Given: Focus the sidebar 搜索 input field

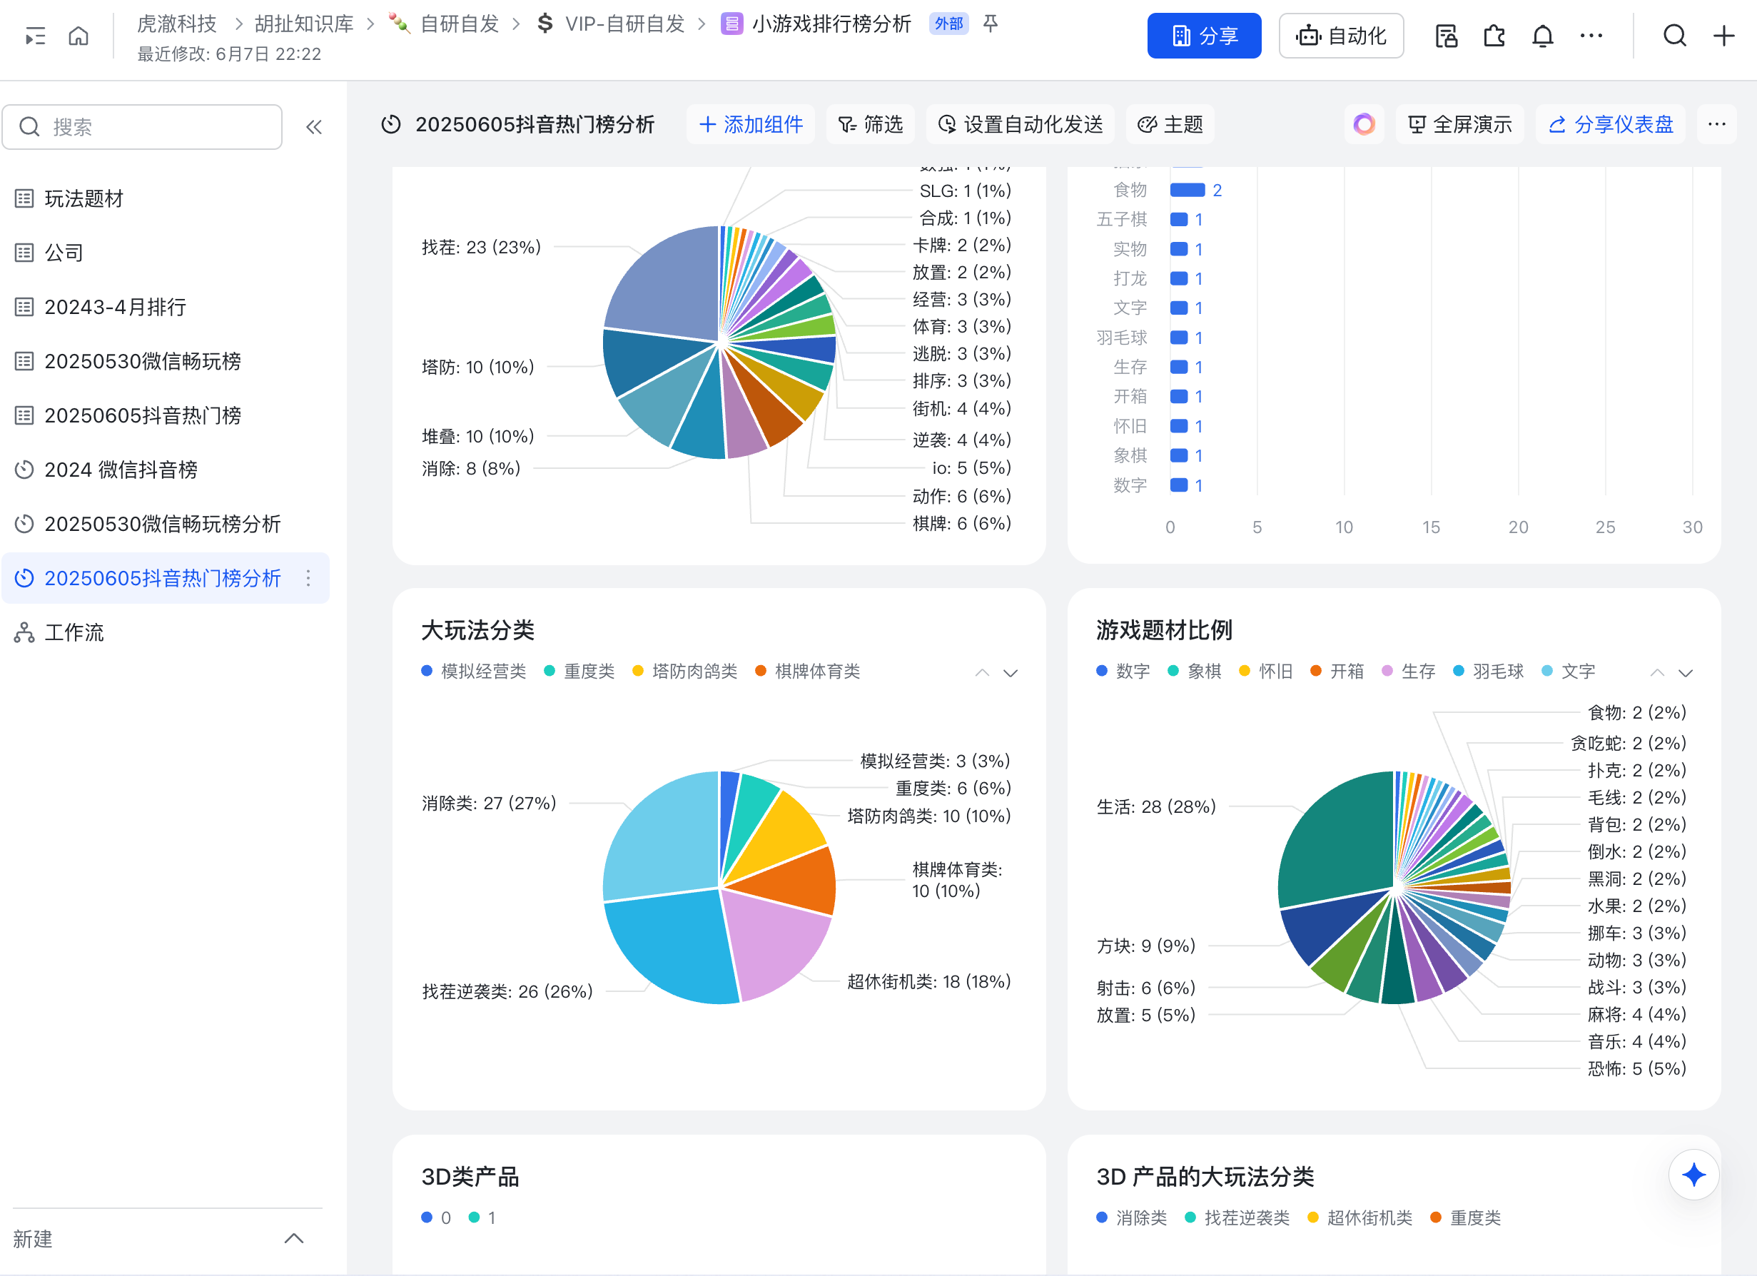Looking at the screenshot, I should pyautogui.click(x=142, y=127).
